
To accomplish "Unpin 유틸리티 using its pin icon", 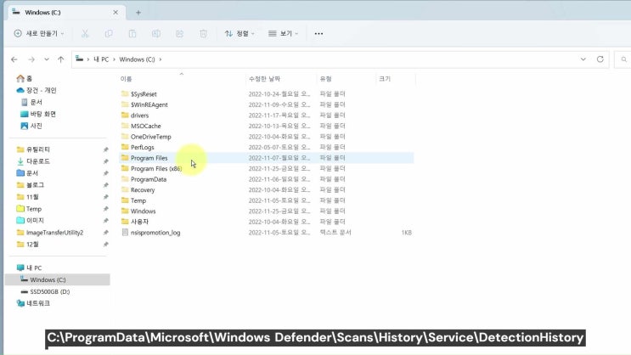I will (106, 149).
